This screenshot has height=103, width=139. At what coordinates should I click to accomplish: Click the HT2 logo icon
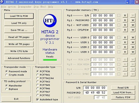[50, 21]
